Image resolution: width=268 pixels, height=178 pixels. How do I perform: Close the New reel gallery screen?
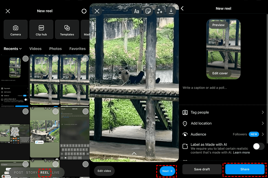[x=8, y=11]
